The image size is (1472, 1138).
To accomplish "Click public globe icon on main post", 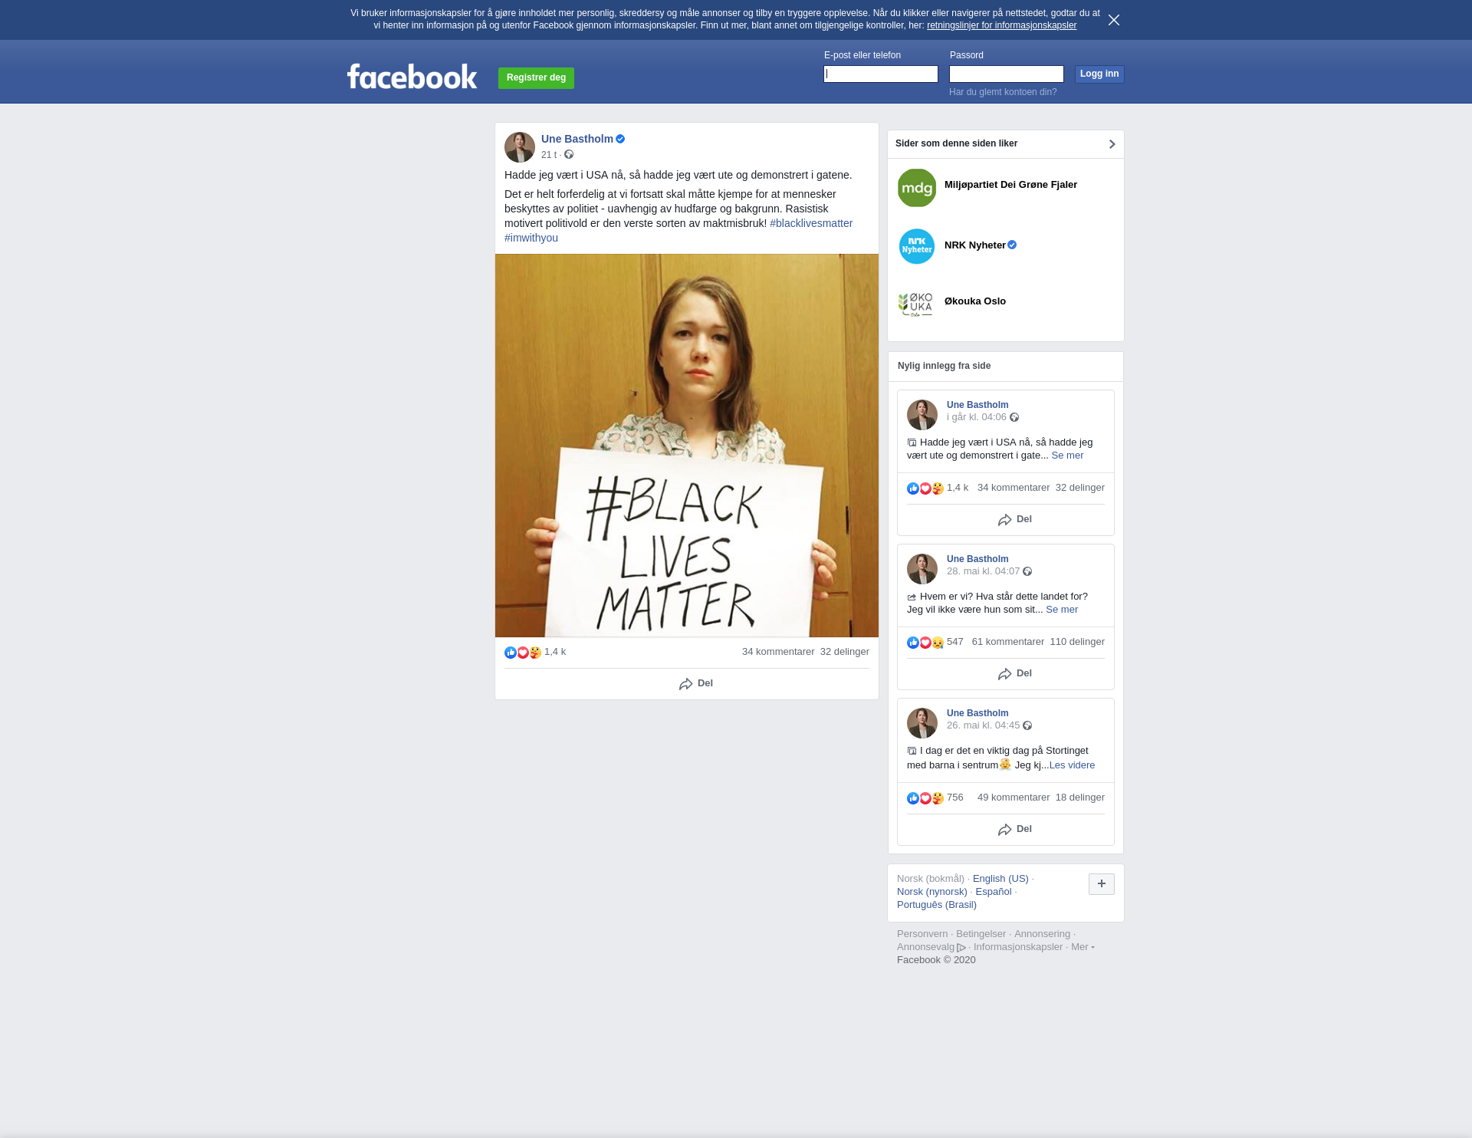I will coord(569,155).
